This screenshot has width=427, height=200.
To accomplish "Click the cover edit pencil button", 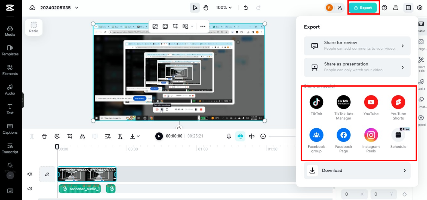I will coord(47,174).
